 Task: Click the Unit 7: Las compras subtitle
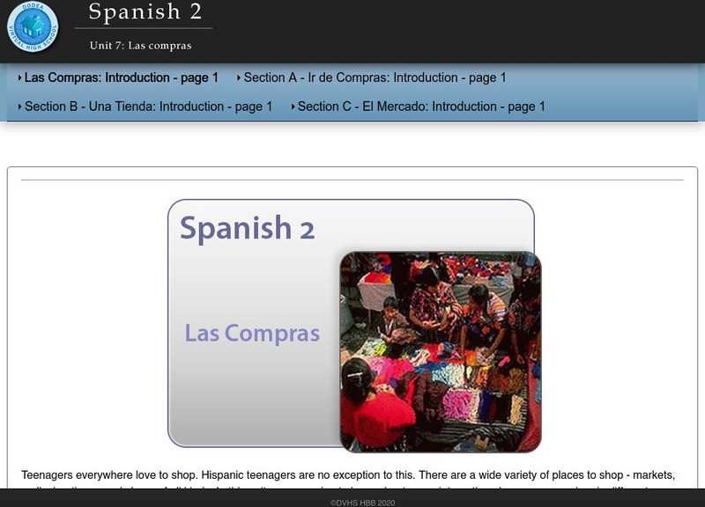tap(140, 46)
